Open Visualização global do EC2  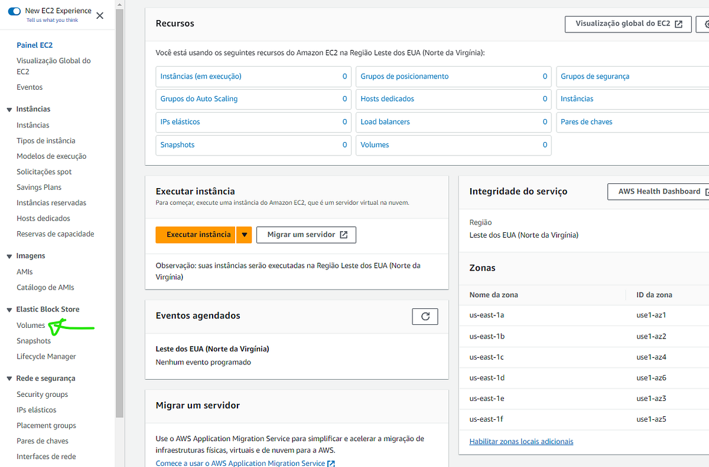pos(628,24)
